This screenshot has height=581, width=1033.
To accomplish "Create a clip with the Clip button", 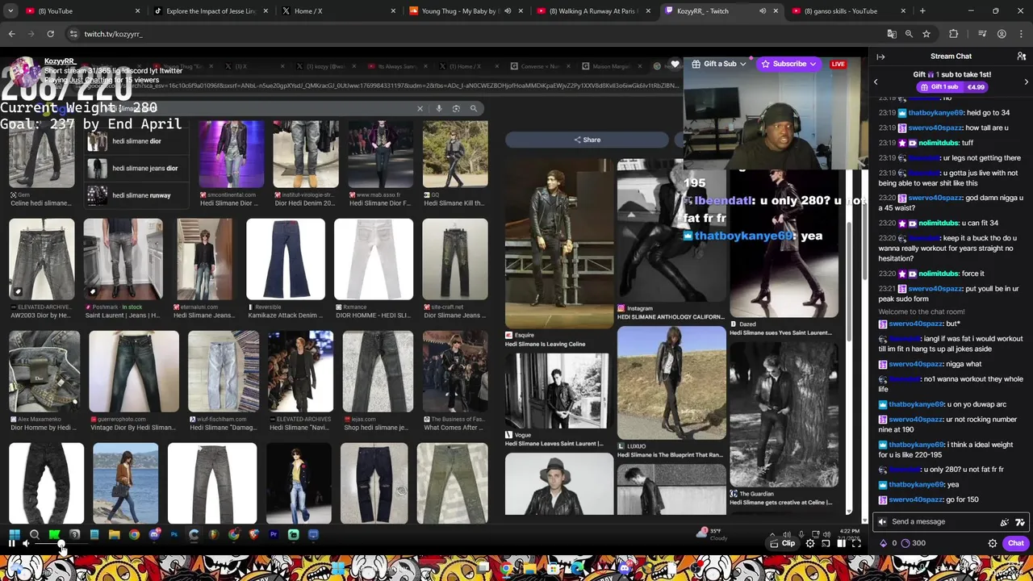I will point(783,543).
